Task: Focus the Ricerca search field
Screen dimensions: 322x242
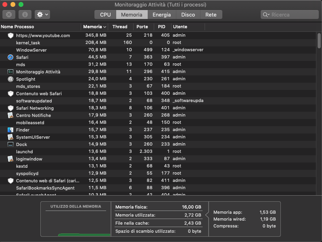Action: (x=290, y=15)
